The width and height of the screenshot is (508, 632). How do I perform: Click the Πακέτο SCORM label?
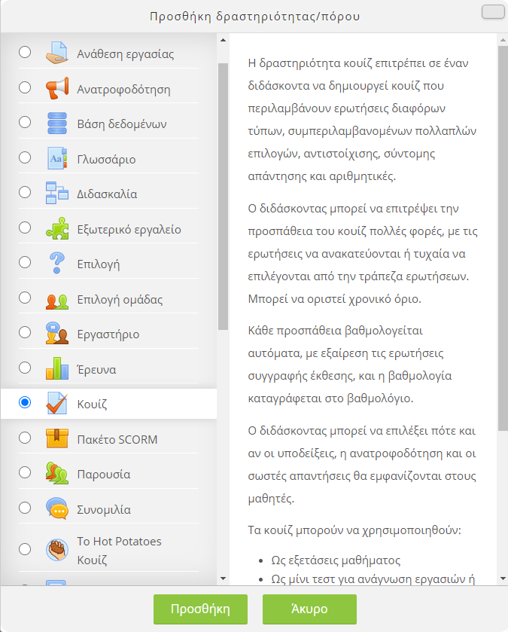pos(117,439)
